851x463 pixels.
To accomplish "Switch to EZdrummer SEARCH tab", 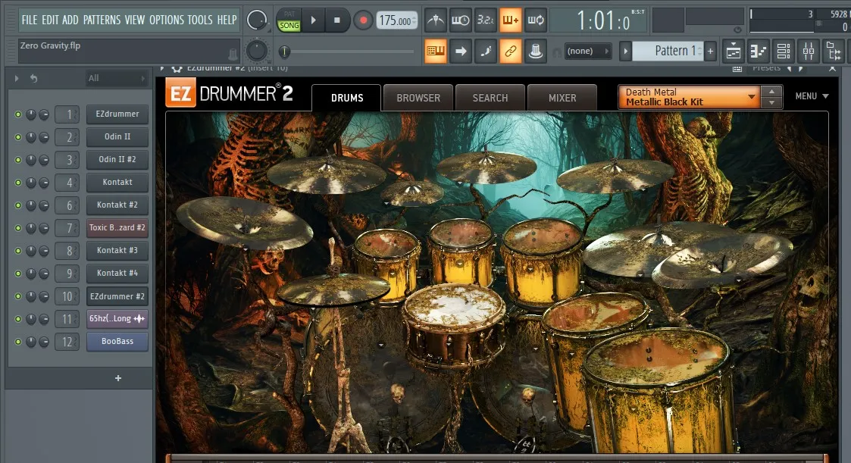I will click(x=490, y=99).
